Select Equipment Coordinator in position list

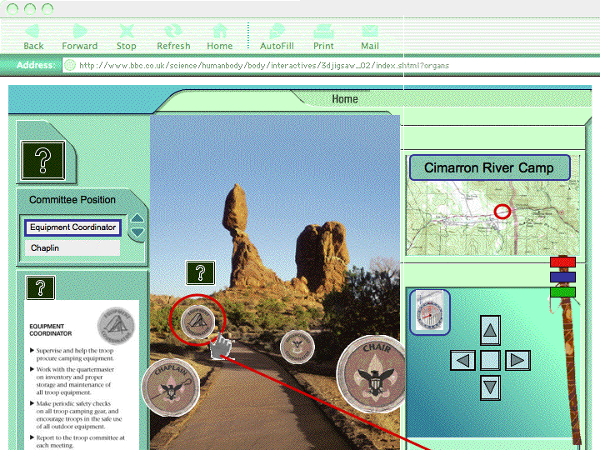pyautogui.click(x=72, y=227)
